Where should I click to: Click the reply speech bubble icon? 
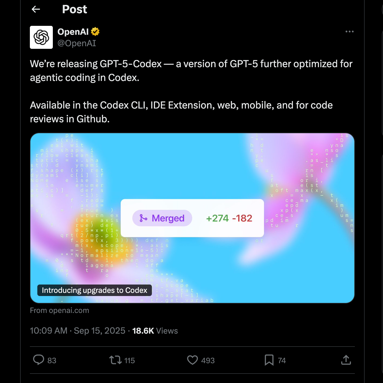click(x=39, y=360)
